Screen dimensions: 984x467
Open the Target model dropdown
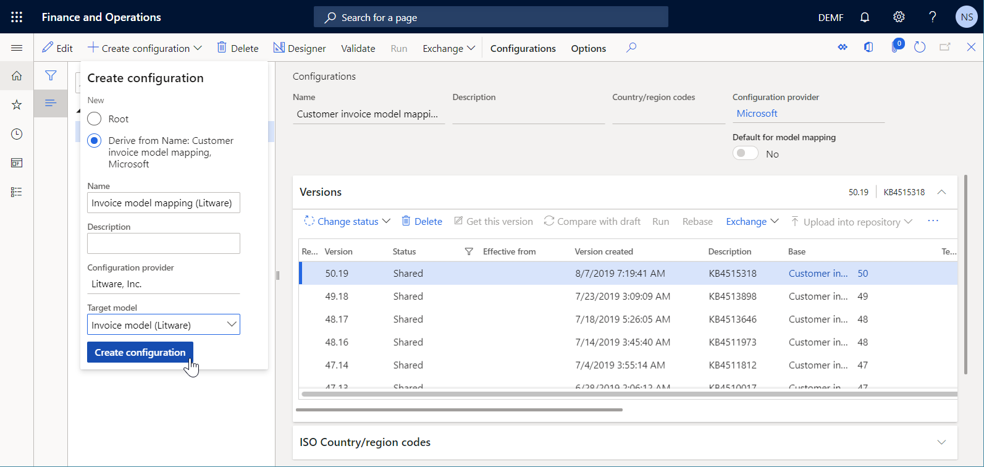232,324
